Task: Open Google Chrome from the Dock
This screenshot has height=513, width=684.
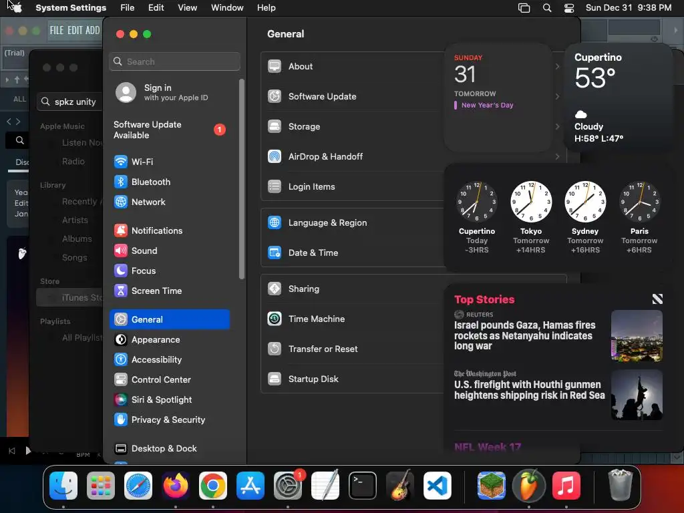Action: (213, 486)
